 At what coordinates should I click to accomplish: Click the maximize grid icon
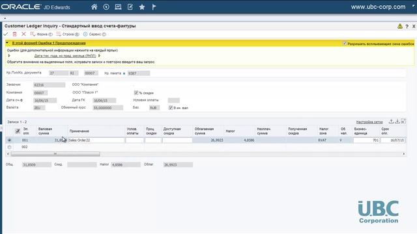(x=403, y=122)
